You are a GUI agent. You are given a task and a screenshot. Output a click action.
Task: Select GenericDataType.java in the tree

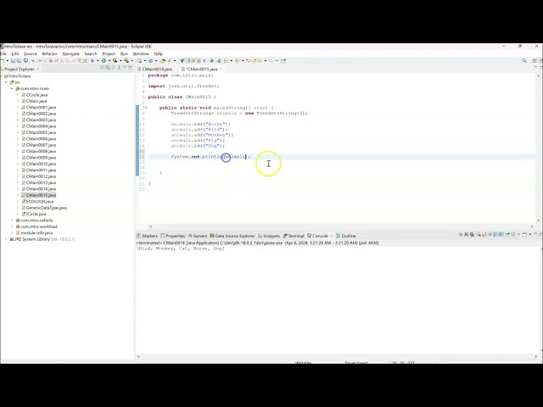point(46,208)
